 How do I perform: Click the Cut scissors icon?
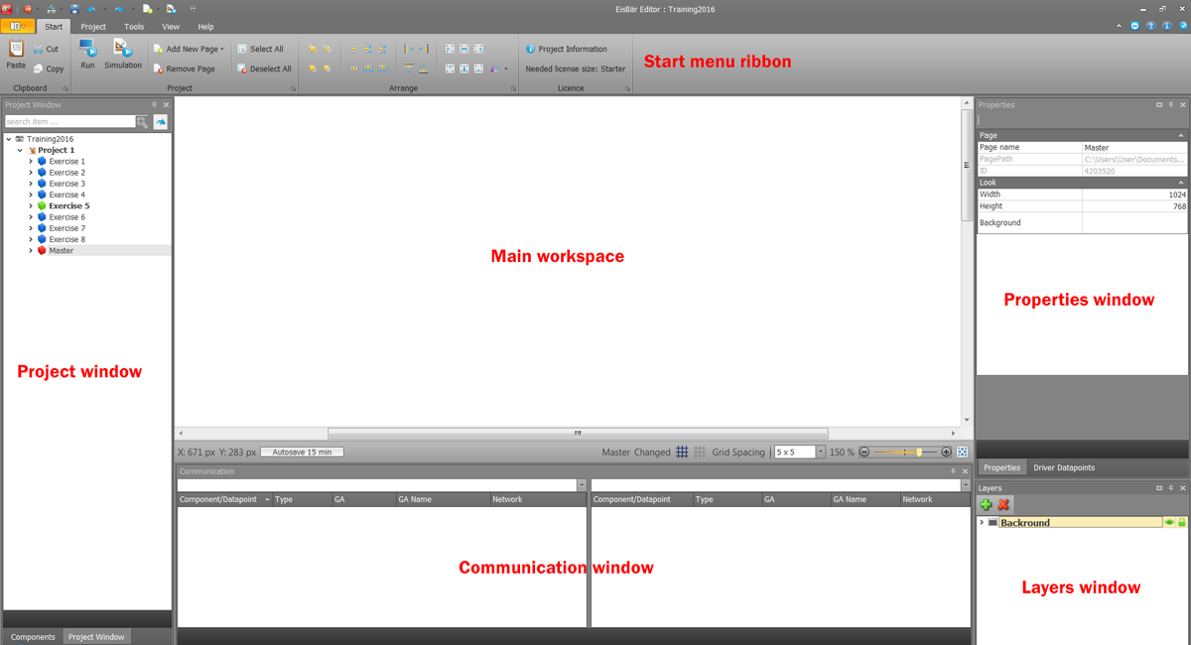(39, 49)
